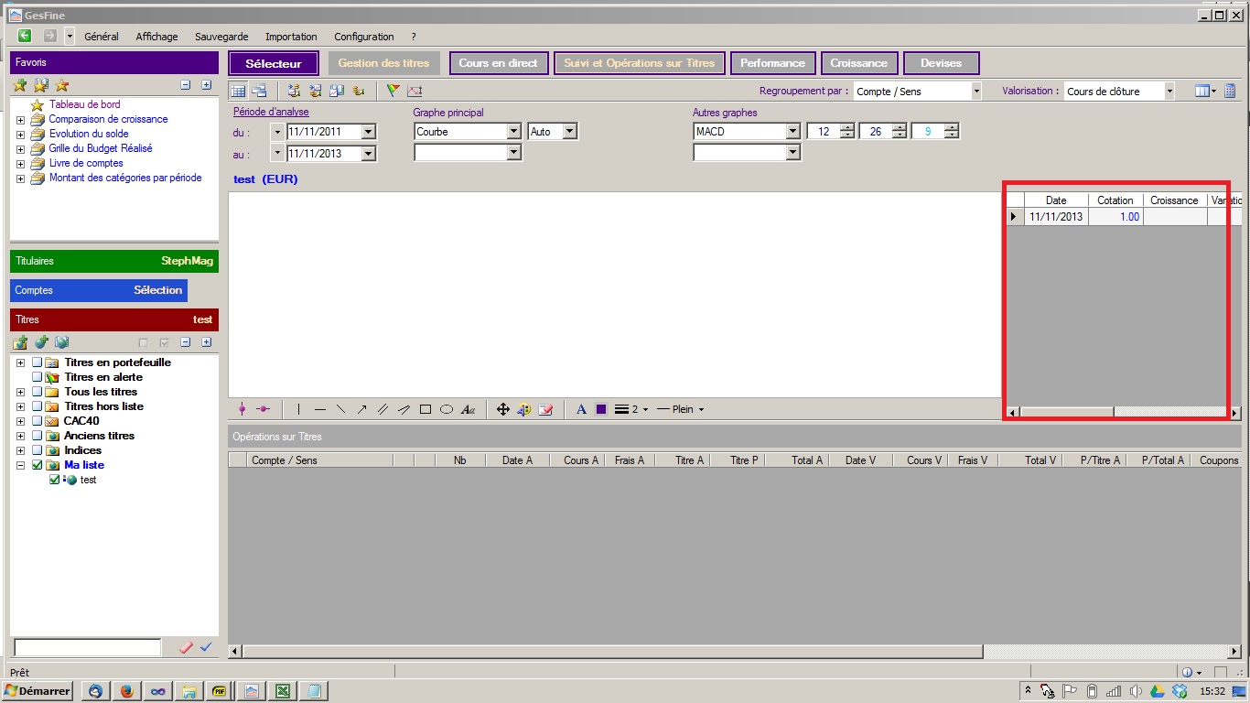Tick the Titres en portefeuille checkbox
1250x703 pixels.
(x=38, y=362)
